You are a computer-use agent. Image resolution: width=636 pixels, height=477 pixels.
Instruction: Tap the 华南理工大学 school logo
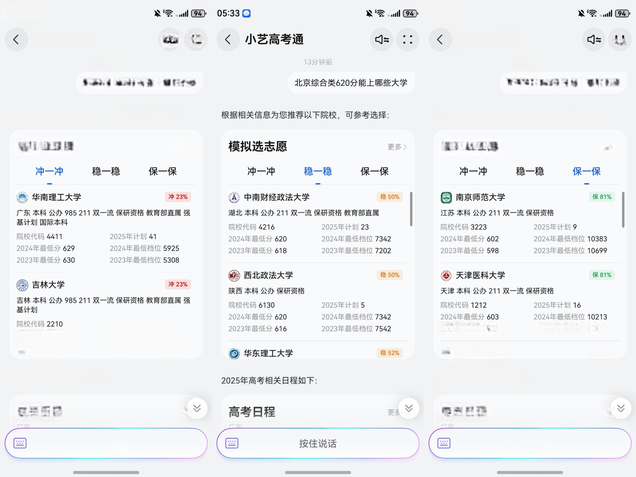point(22,198)
